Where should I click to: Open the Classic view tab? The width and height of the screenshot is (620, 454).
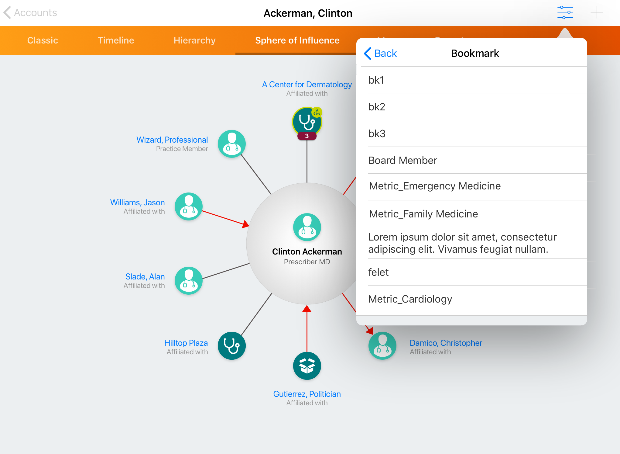pos(43,40)
